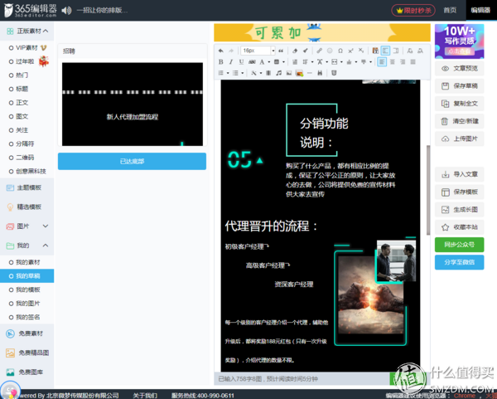This screenshot has height=399, width=497.
Task: Center align the text
Action: tap(393, 62)
